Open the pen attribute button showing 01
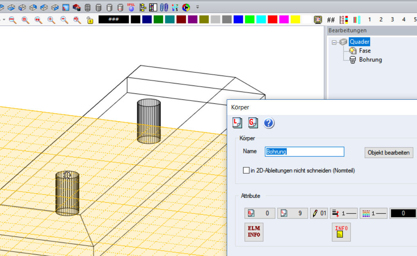 coord(319,213)
